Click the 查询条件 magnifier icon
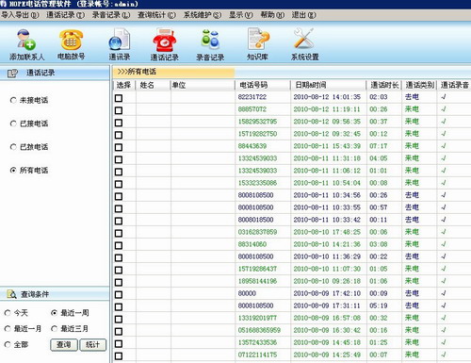471x363 pixels. [x=11, y=294]
